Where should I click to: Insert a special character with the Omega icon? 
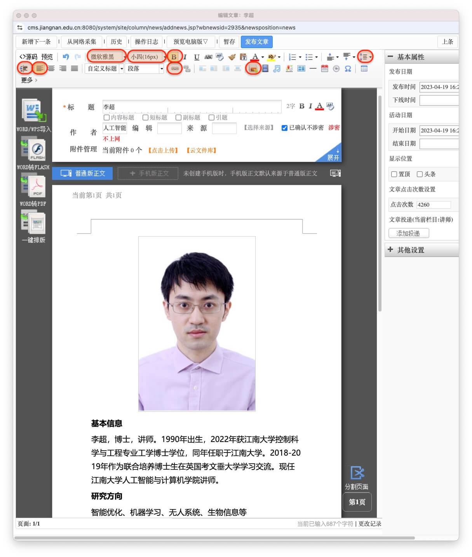tap(348, 69)
